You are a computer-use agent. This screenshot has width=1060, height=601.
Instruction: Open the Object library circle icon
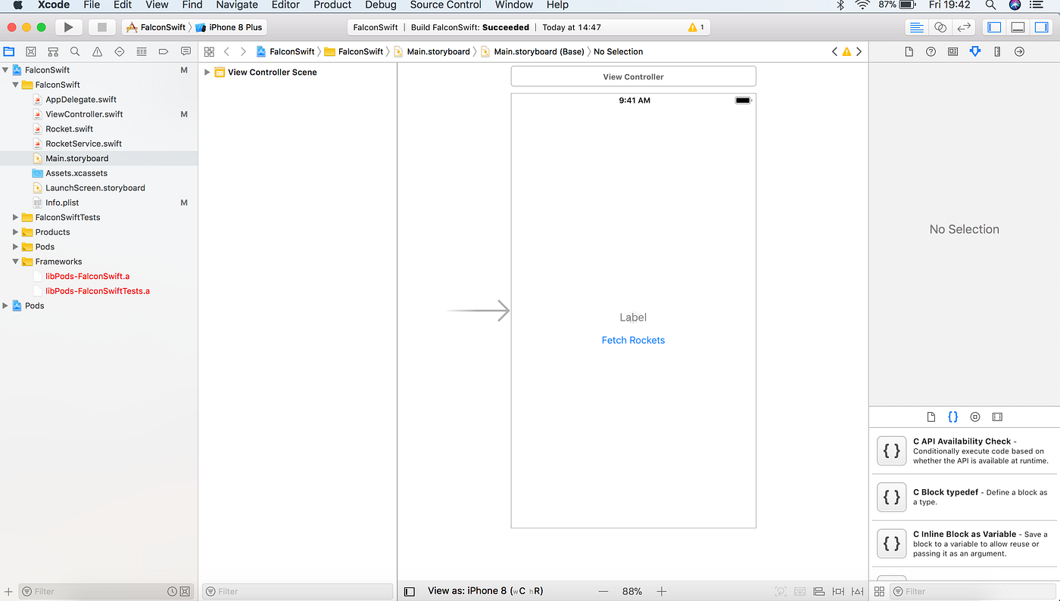pyautogui.click(x=975, y=417)
